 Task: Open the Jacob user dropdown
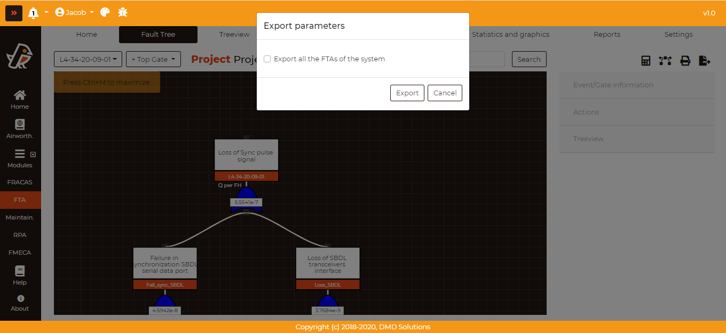click(75, 12)
